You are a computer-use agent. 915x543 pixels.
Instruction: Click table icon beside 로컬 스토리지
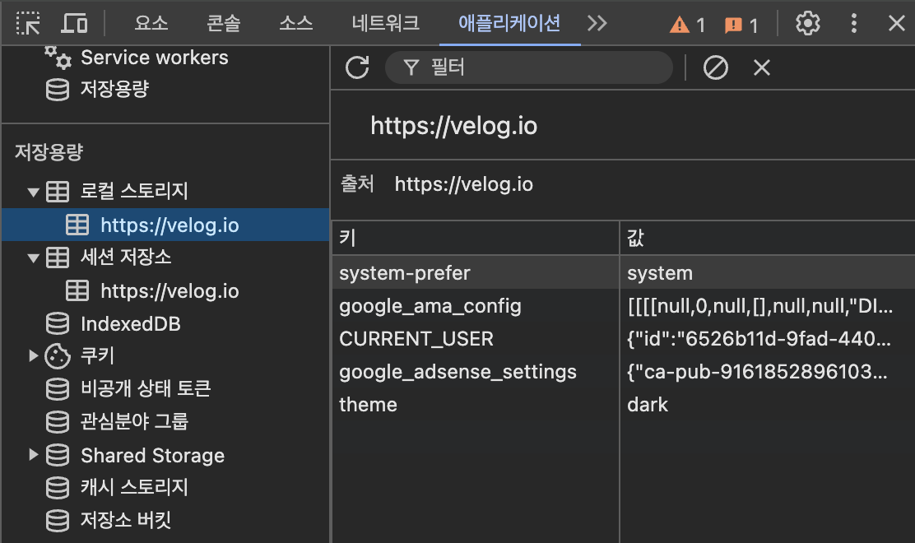tap(58, 192)
